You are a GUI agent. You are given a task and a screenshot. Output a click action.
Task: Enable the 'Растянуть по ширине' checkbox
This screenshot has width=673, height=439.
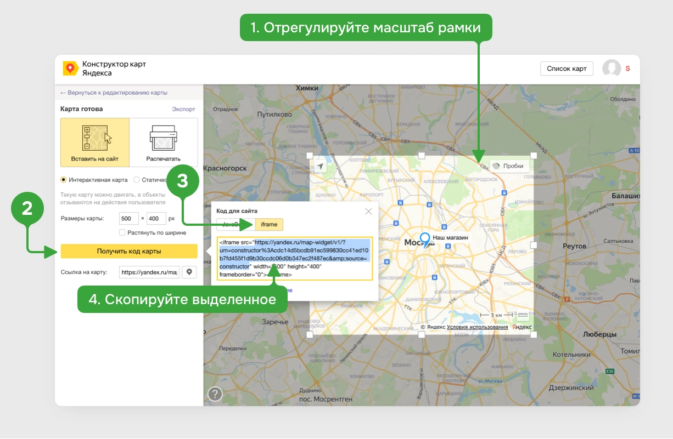tap(123, 232)
